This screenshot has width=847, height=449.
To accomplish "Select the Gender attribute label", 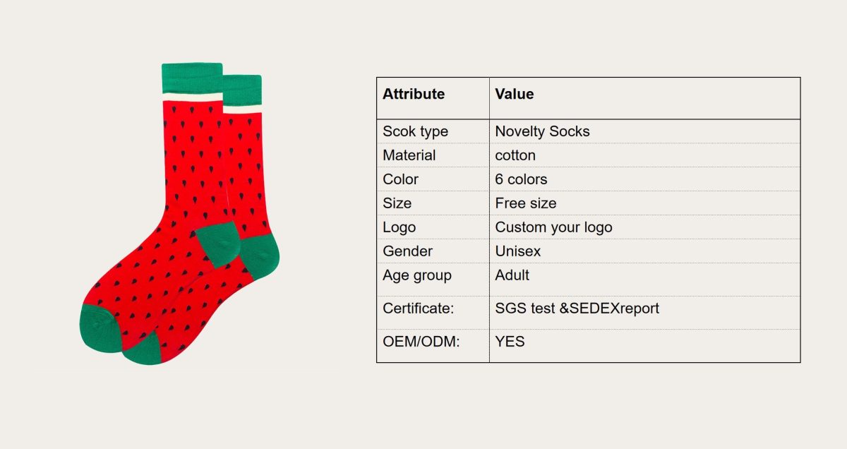I will tap(407, 251).
